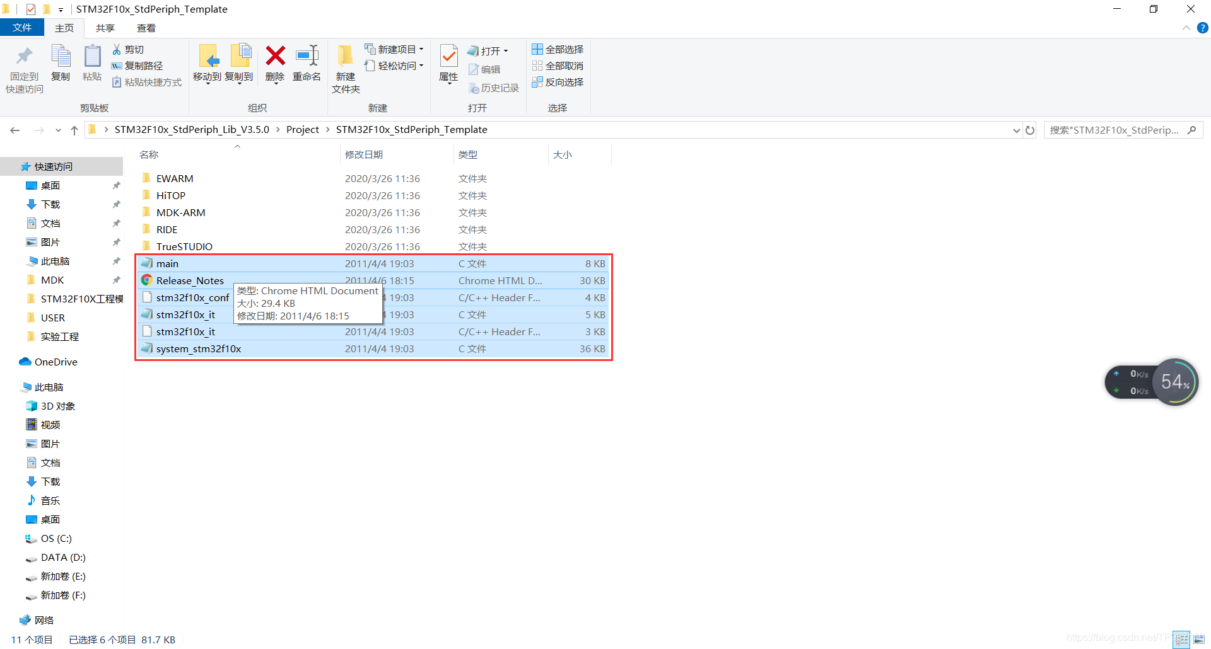Open the Open (打开) dropdown arrow
The image size is (1211, 649).
click(506, 51)
